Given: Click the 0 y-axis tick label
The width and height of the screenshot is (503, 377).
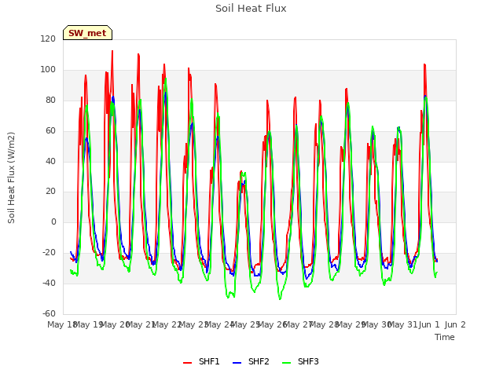Looking at the screenshot, I should (53, 221).
